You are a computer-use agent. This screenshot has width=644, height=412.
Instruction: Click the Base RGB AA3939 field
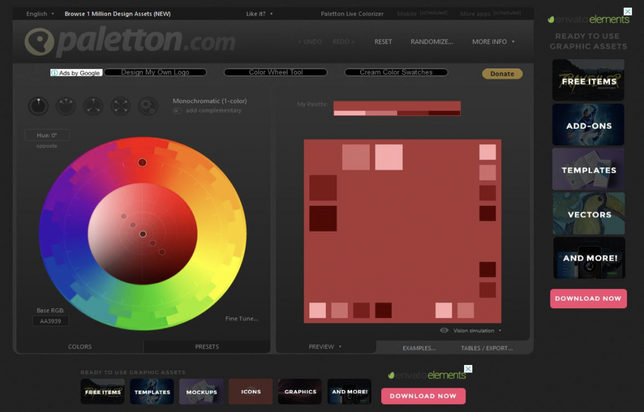coord(50,321)
